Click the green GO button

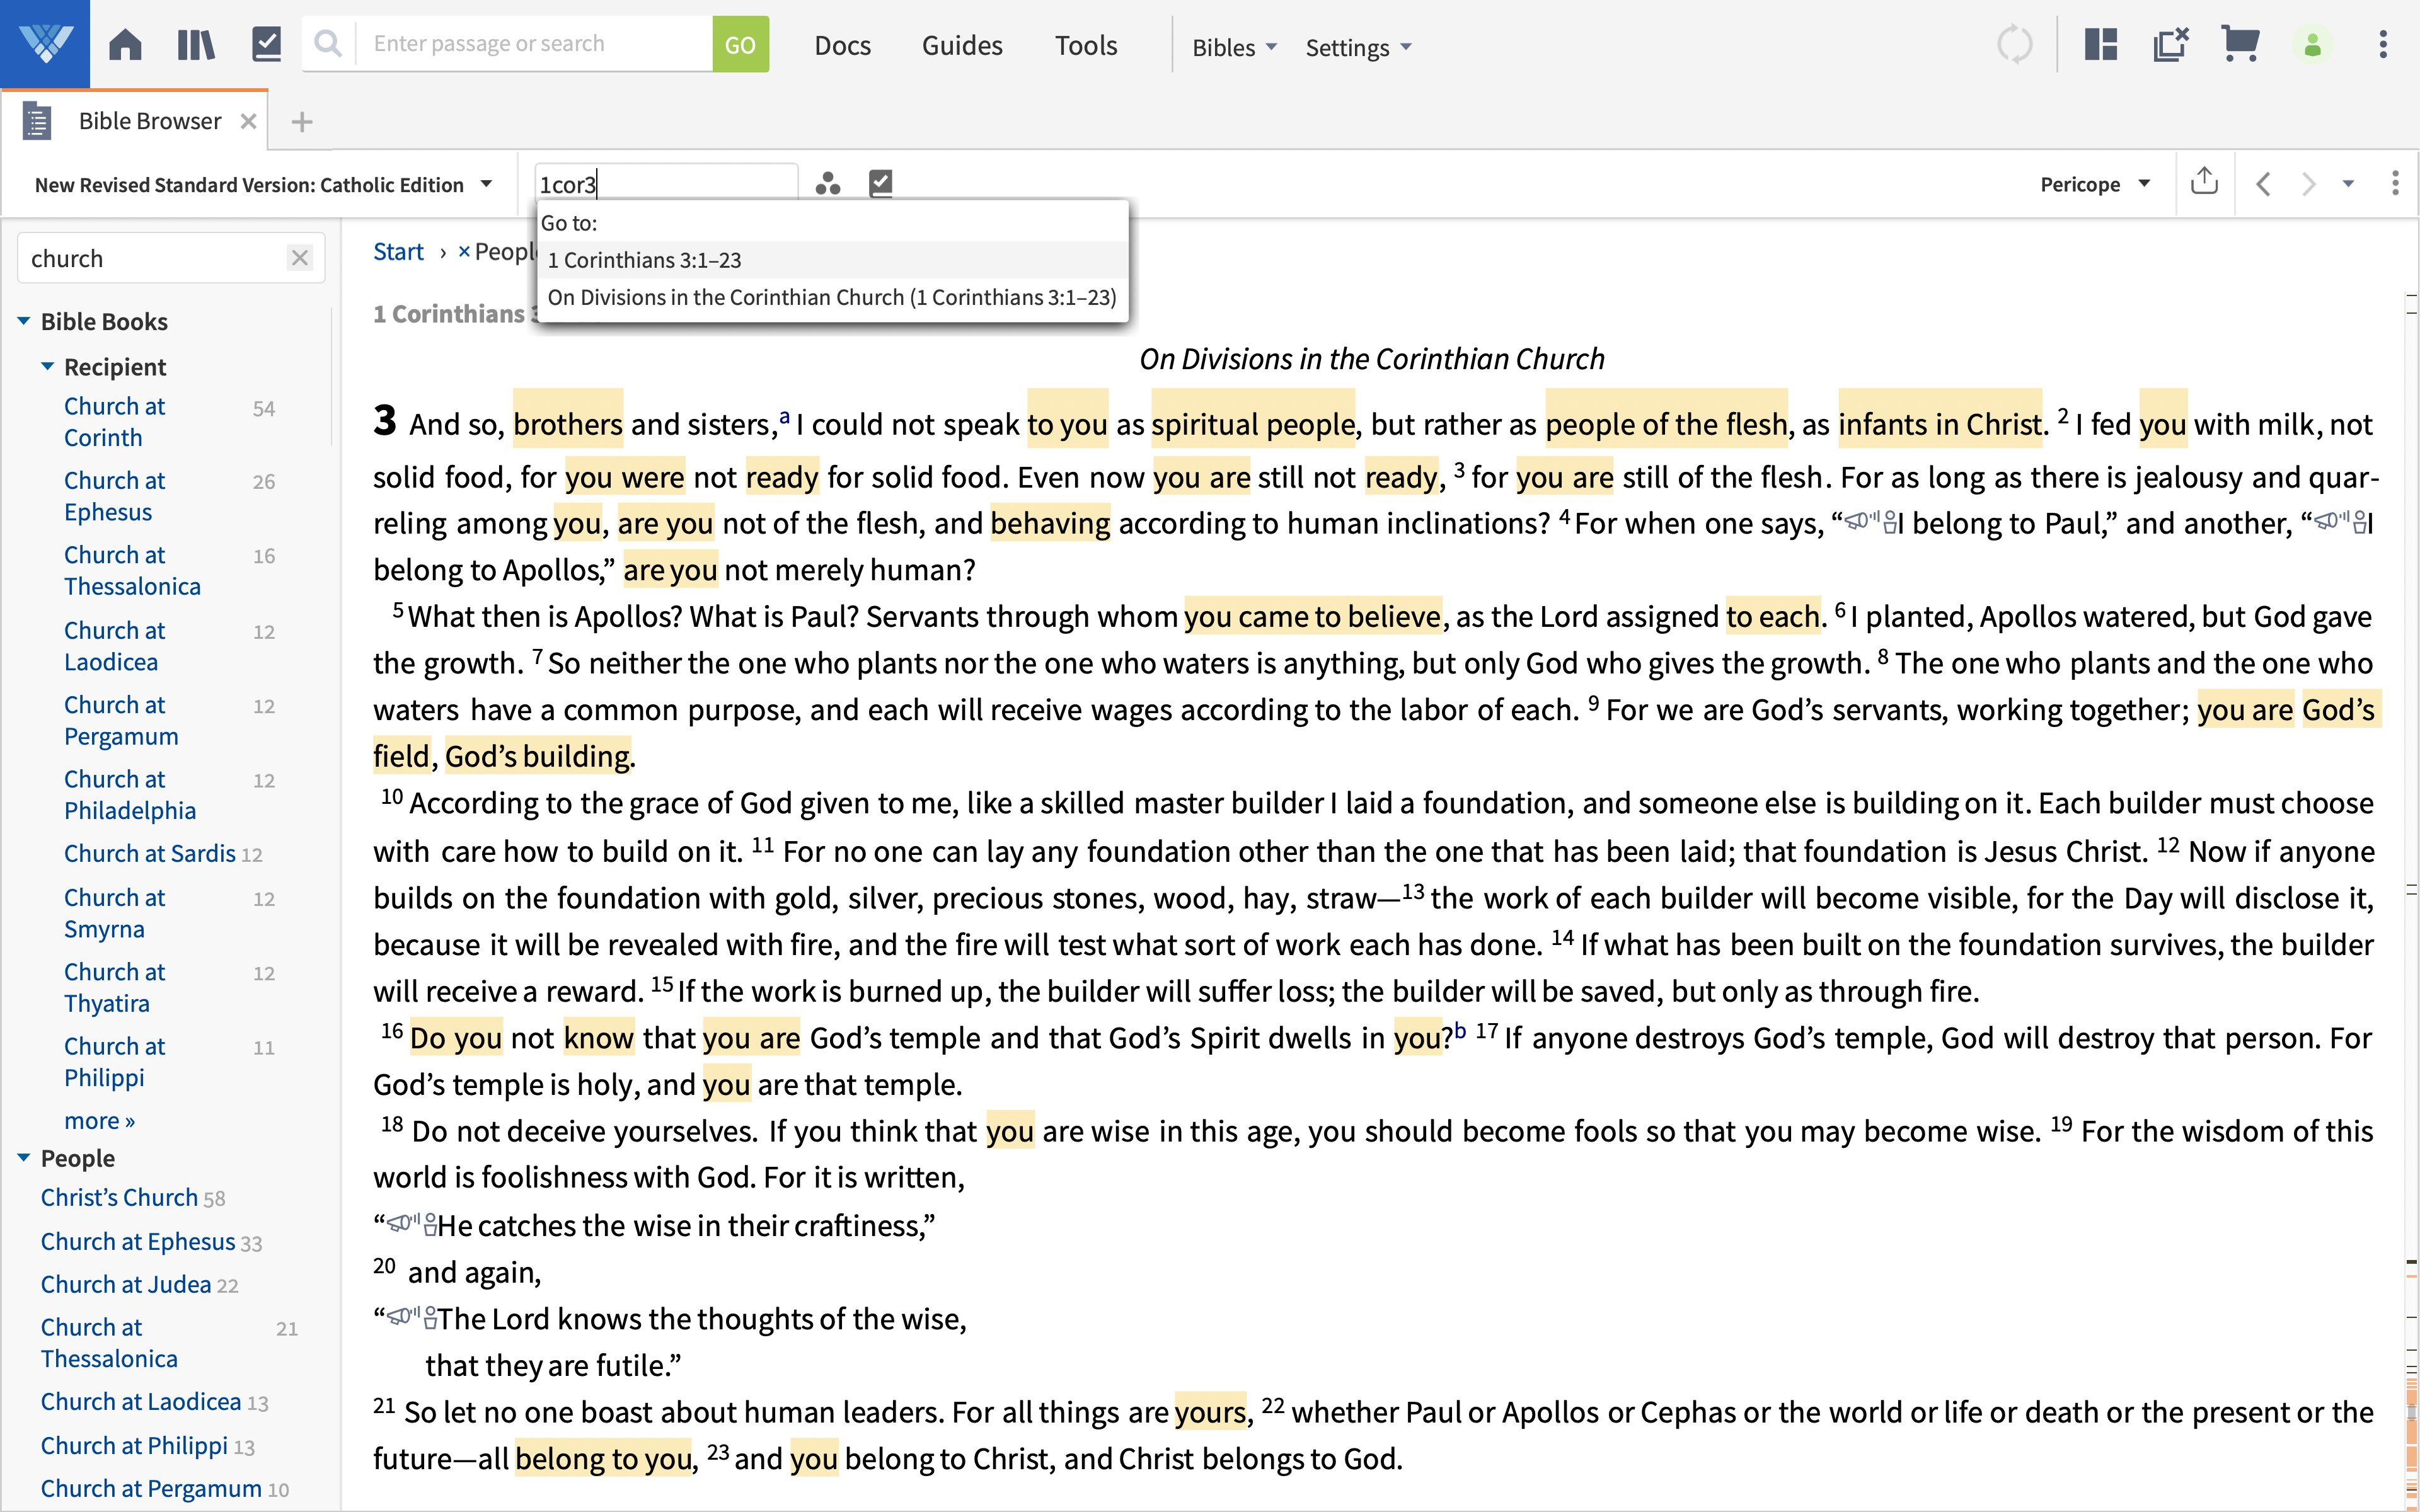pos(740,44)
